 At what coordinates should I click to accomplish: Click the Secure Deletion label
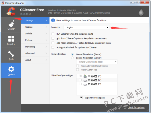coord(58,54)
